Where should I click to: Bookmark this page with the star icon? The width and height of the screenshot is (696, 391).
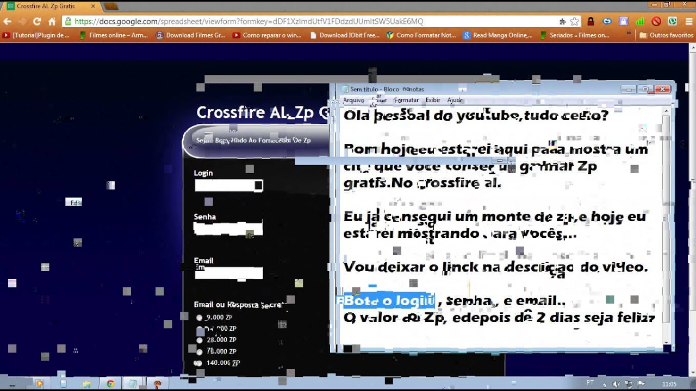tap(575, 22)
